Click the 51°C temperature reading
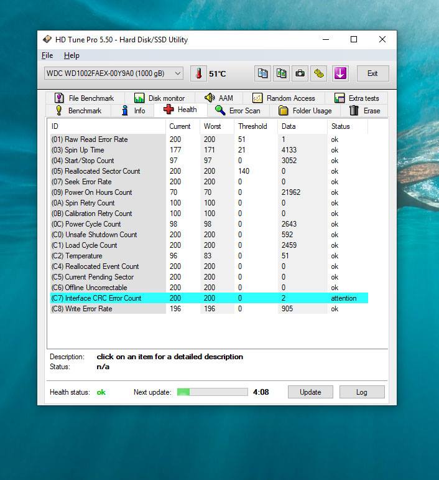Image resolution: width=439 pixels, height=480 pixels. [x=218, y=74]
